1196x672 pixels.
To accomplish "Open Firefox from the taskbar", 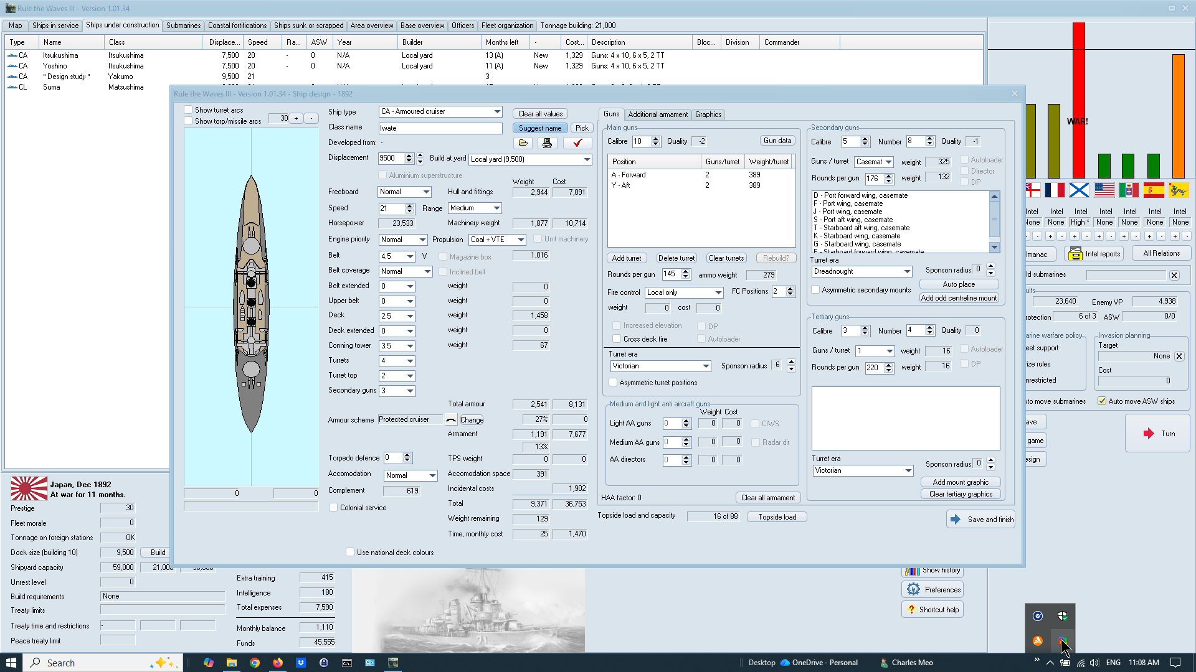I will (x=278, y=663).
